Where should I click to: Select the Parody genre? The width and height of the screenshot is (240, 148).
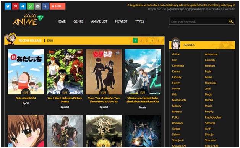click(209, 112)
